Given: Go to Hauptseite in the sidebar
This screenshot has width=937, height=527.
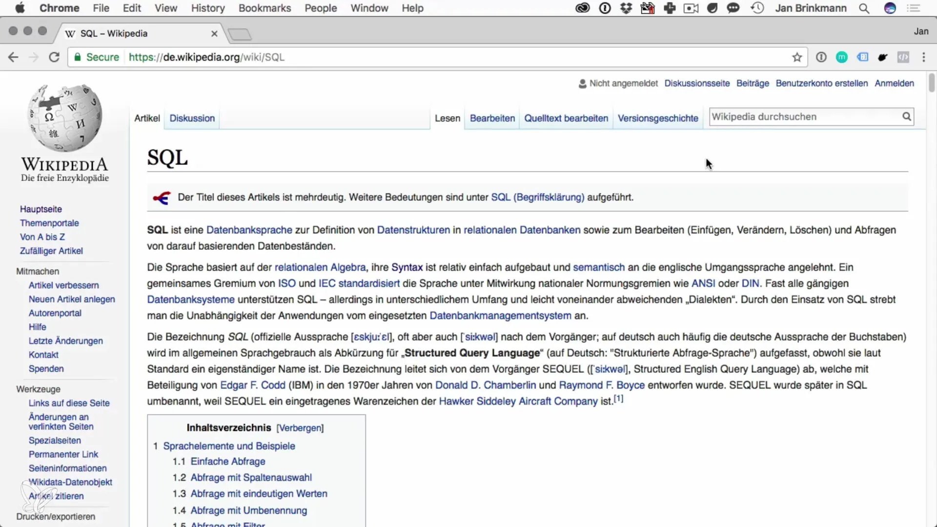Looking at the screenshot, I should pos(41,209).
